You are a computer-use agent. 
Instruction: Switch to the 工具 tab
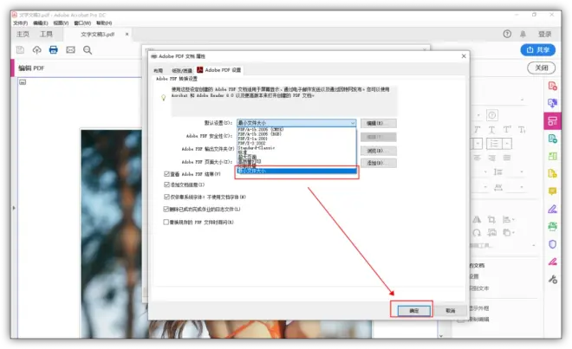point(46,34)
